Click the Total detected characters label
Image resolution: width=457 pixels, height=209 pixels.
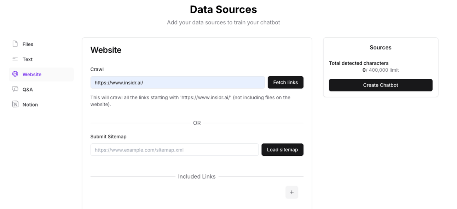pyautogui.click(x=358, y=63)
